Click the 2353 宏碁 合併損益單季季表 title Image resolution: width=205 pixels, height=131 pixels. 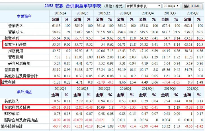[73, 6]
